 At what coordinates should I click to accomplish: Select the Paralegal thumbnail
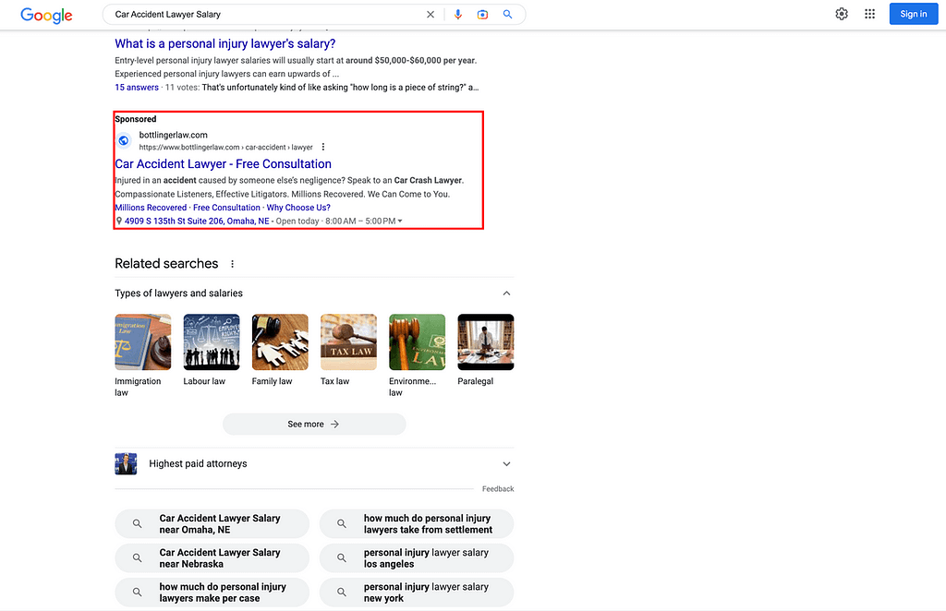point(486,341)
